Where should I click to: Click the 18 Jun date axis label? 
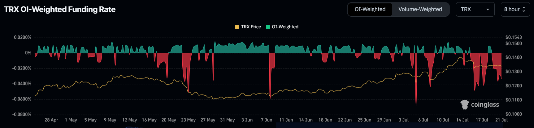[x=325, y=120]
